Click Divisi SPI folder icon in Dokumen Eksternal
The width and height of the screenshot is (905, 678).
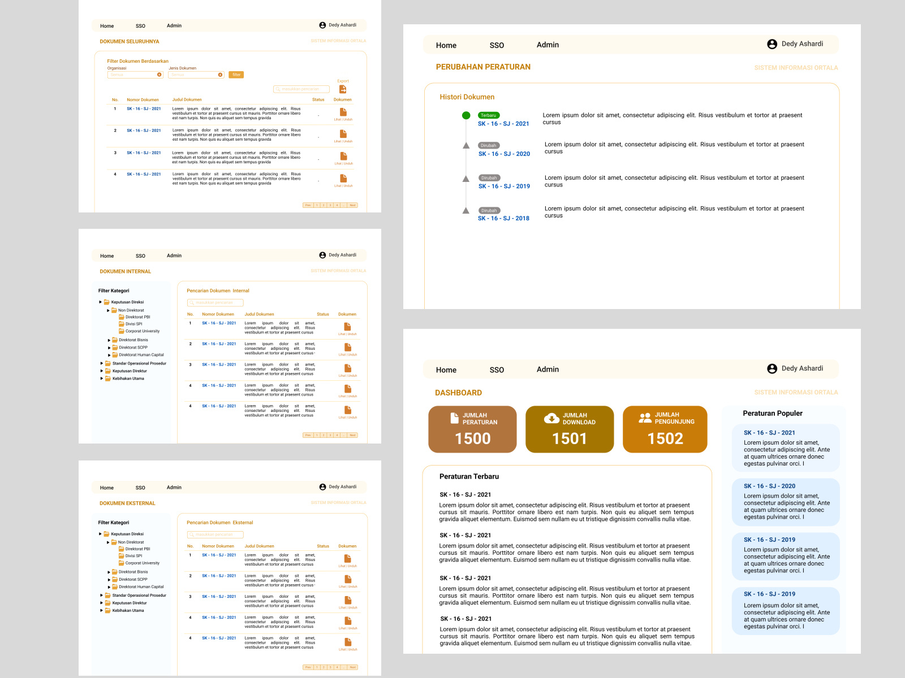click(x=121, y=556)
